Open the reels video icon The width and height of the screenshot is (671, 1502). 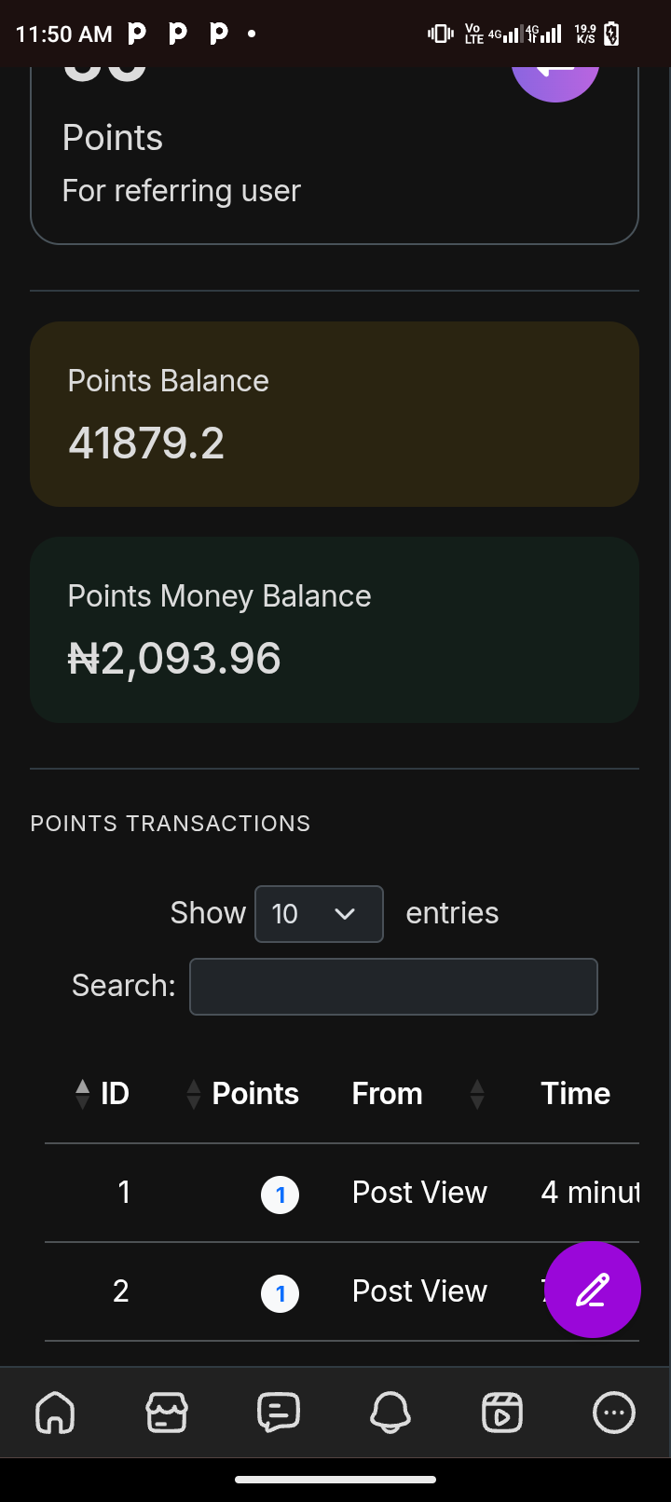tap(502, 1413)
